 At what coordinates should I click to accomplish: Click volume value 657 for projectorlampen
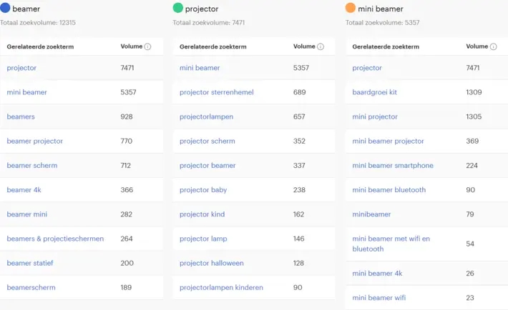299,116
